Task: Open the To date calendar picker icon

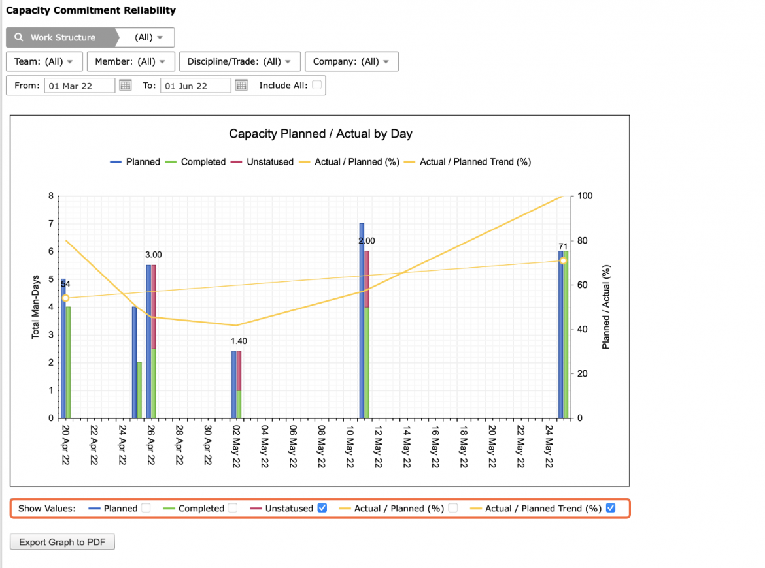Action: click(x=241, y=86)
